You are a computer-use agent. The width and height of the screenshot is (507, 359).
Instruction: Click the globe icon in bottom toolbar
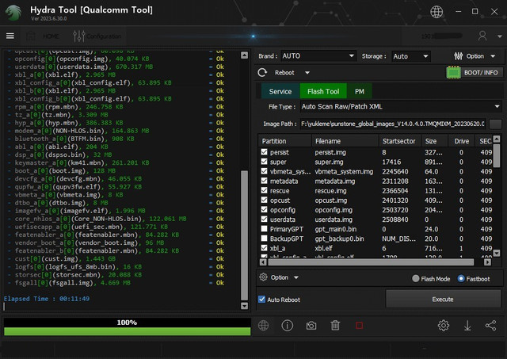click(x=263, y=326)
